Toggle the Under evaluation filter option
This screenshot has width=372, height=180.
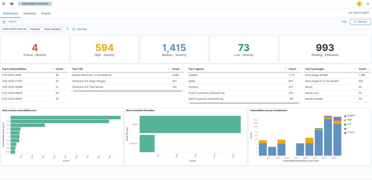tap(53, 29)
